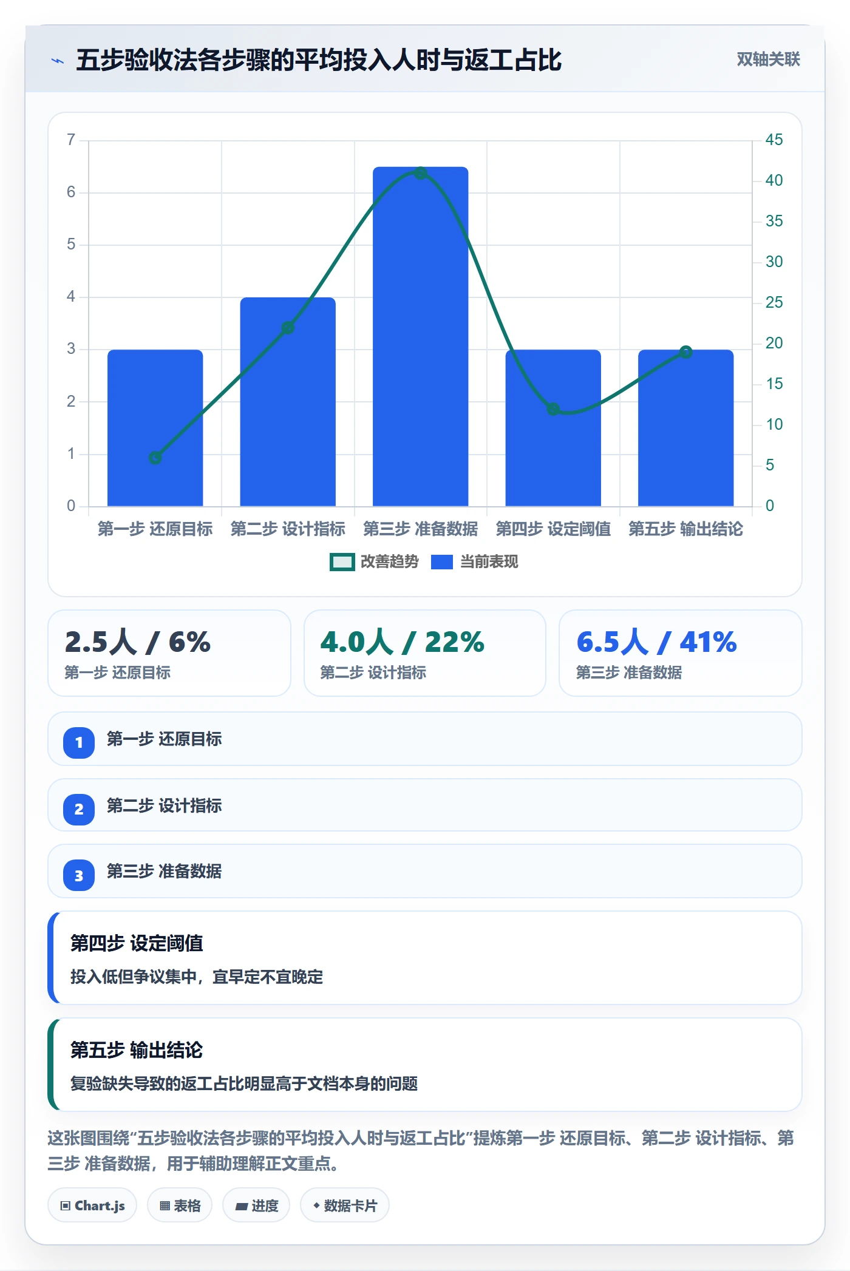
Task: Click the line point on 第三步 准备数据
Action: (x=421, y=173)
